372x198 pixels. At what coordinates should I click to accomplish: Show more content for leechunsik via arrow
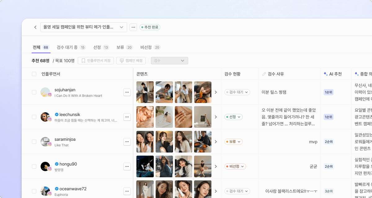[216, 117]
